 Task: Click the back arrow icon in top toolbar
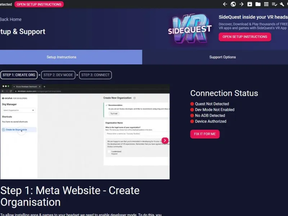225,4
